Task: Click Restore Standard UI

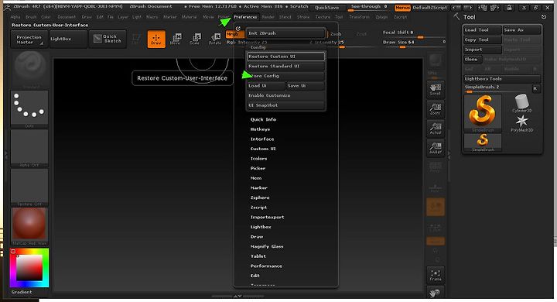Action: click(x=285, y=66)
